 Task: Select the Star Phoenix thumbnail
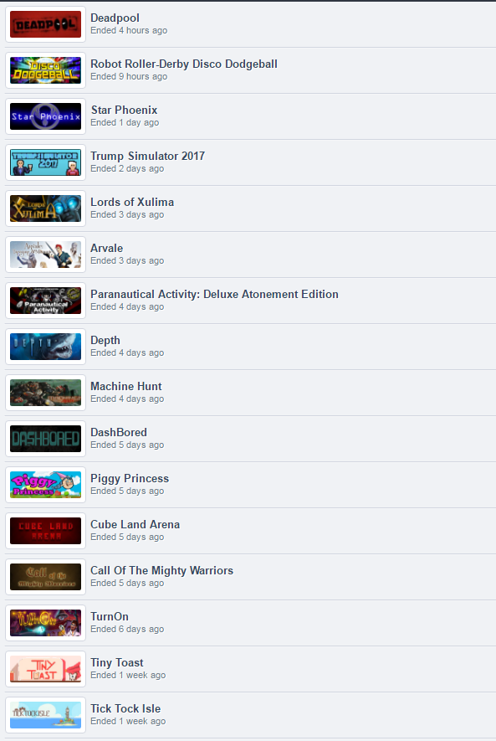click(x=45, y=116)
